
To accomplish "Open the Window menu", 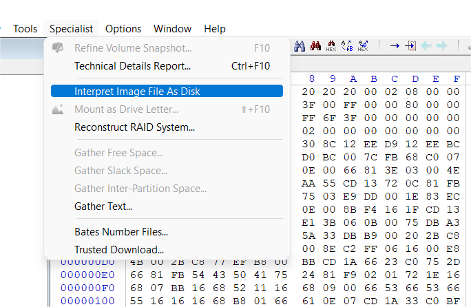I will (172, 28).
